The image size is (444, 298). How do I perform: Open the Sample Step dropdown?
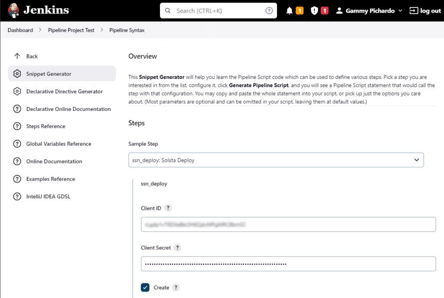276,160
